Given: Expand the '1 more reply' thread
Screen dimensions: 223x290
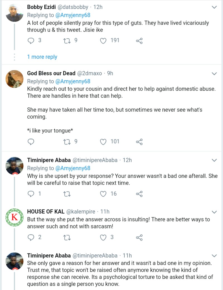Looking at the screenshot, I should point(42,57).
